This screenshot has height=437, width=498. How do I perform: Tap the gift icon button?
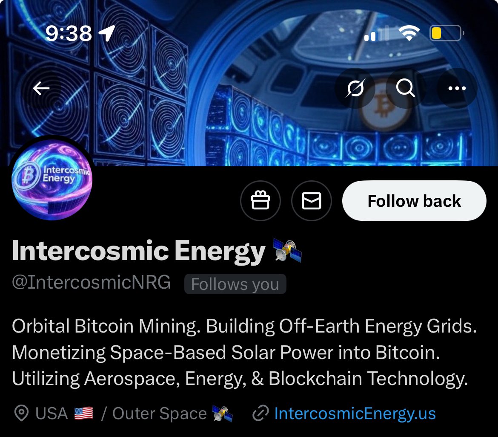260,201
